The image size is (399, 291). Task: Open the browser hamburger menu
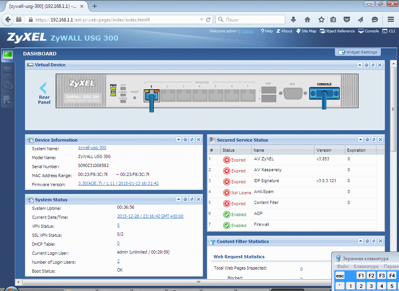coord(390,20)
